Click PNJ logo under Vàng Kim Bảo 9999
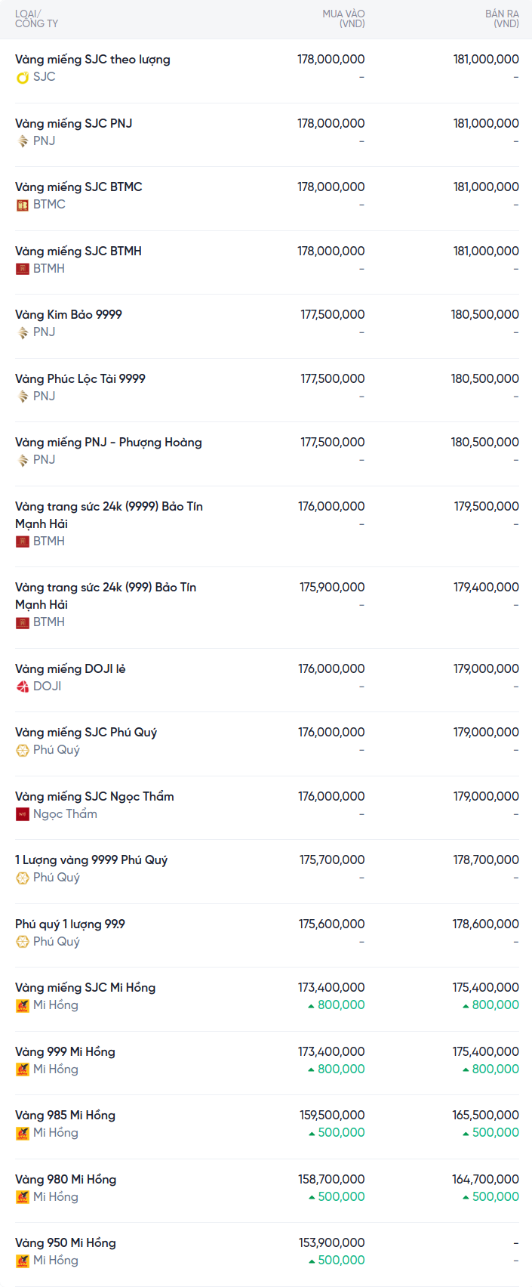532x1287 pixels. pyautogui.click(x=23, y=332)
